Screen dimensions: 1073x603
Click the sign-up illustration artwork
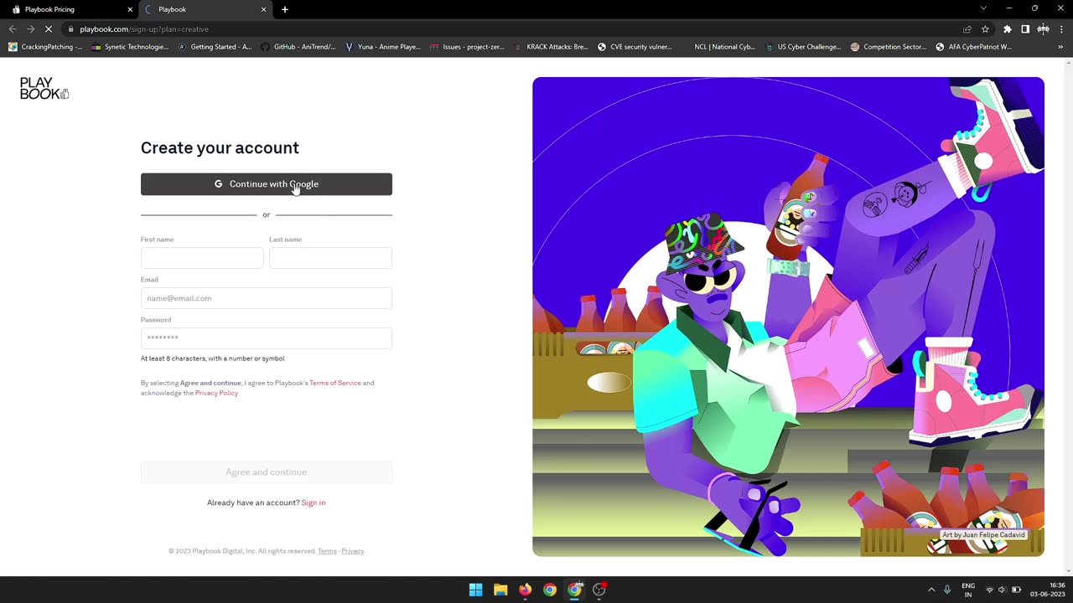point(788,317)
